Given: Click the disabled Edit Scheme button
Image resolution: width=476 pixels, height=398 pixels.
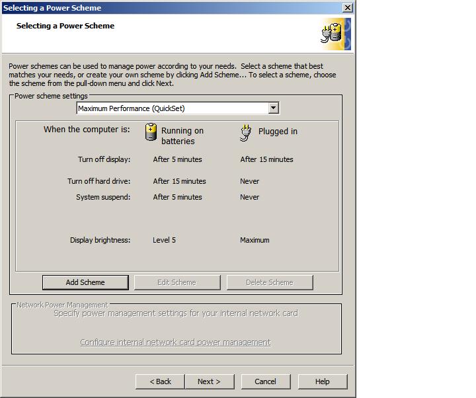Looking at the screenshot, I should click(x=177, y=282).
